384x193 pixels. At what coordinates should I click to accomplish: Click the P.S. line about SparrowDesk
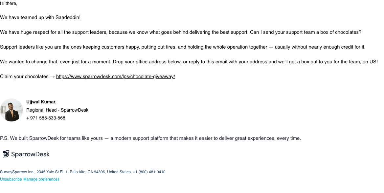point(150,138)
